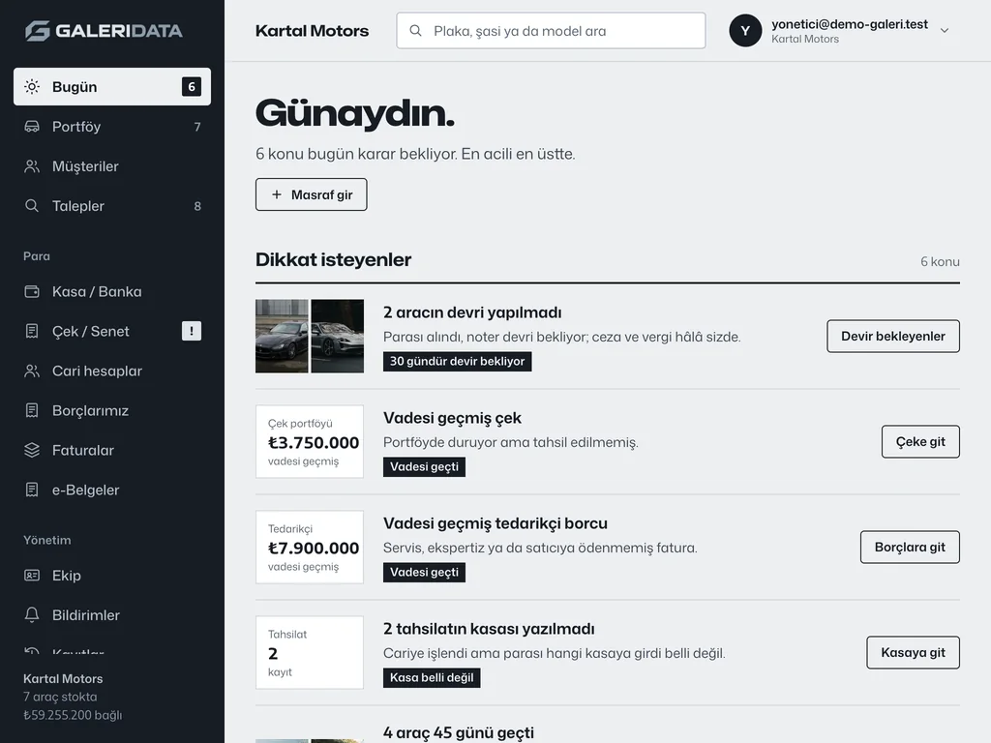Screen dimensions: 991x743
Task: Click the layers icon beside Faturalar
Action: (x=32, y=451)
